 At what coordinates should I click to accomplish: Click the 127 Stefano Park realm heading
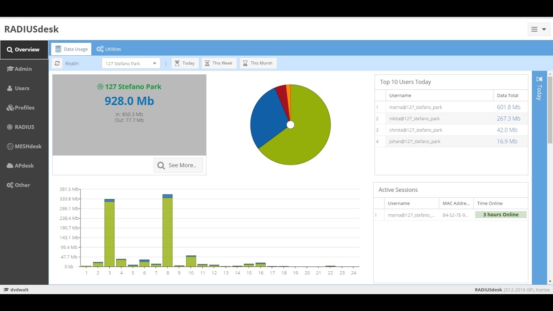point(129,87)
